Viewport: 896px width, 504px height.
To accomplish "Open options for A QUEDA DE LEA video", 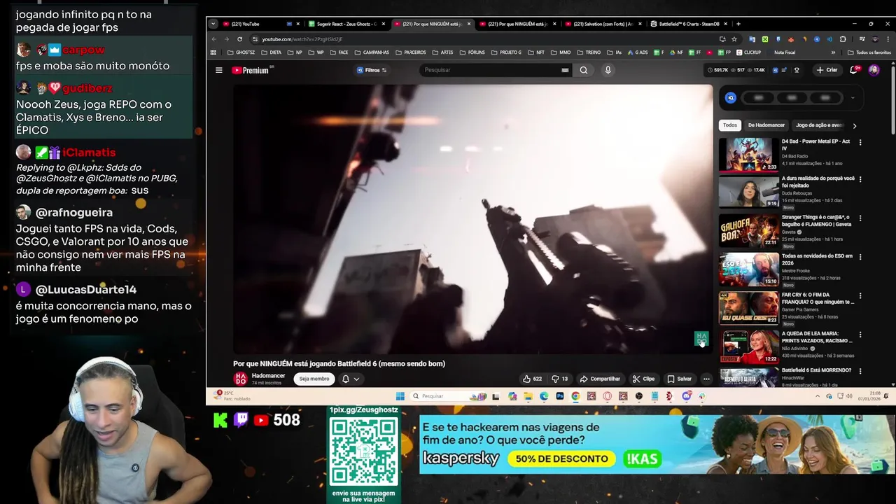I will click(860, 335).
